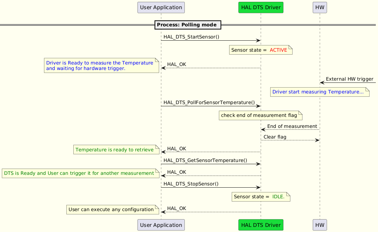Select the green HAL DTS Driver box at the top

pyautogui.click(x=261, y=7)
